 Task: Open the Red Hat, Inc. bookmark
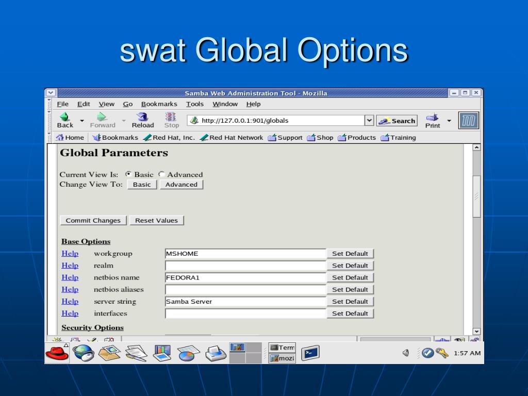pos(169,137)
